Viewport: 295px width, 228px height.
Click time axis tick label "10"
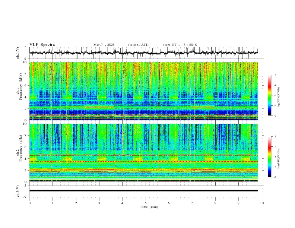[262, 203]
